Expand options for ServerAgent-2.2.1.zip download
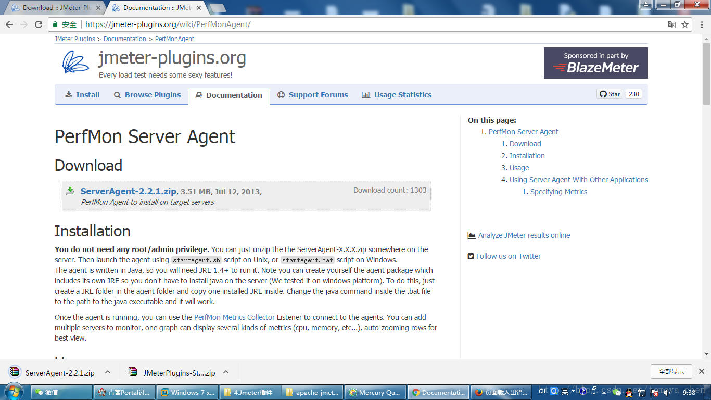The width and height of the screenshot is (711, 400). pos(108,372)
